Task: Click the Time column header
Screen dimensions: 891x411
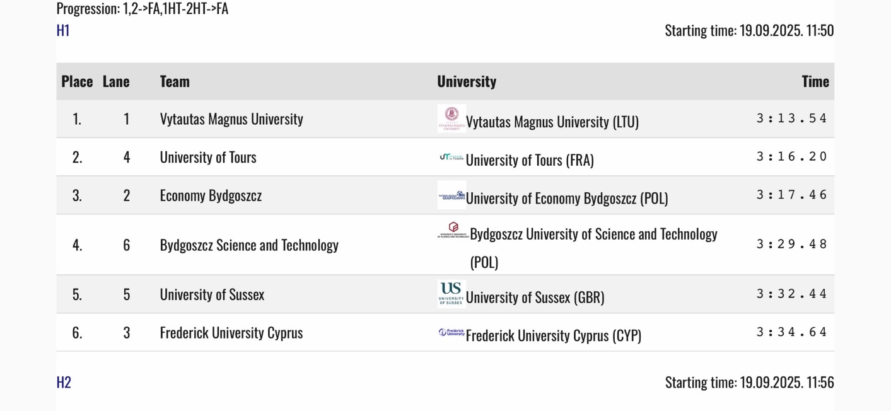Action: point(815,81)
